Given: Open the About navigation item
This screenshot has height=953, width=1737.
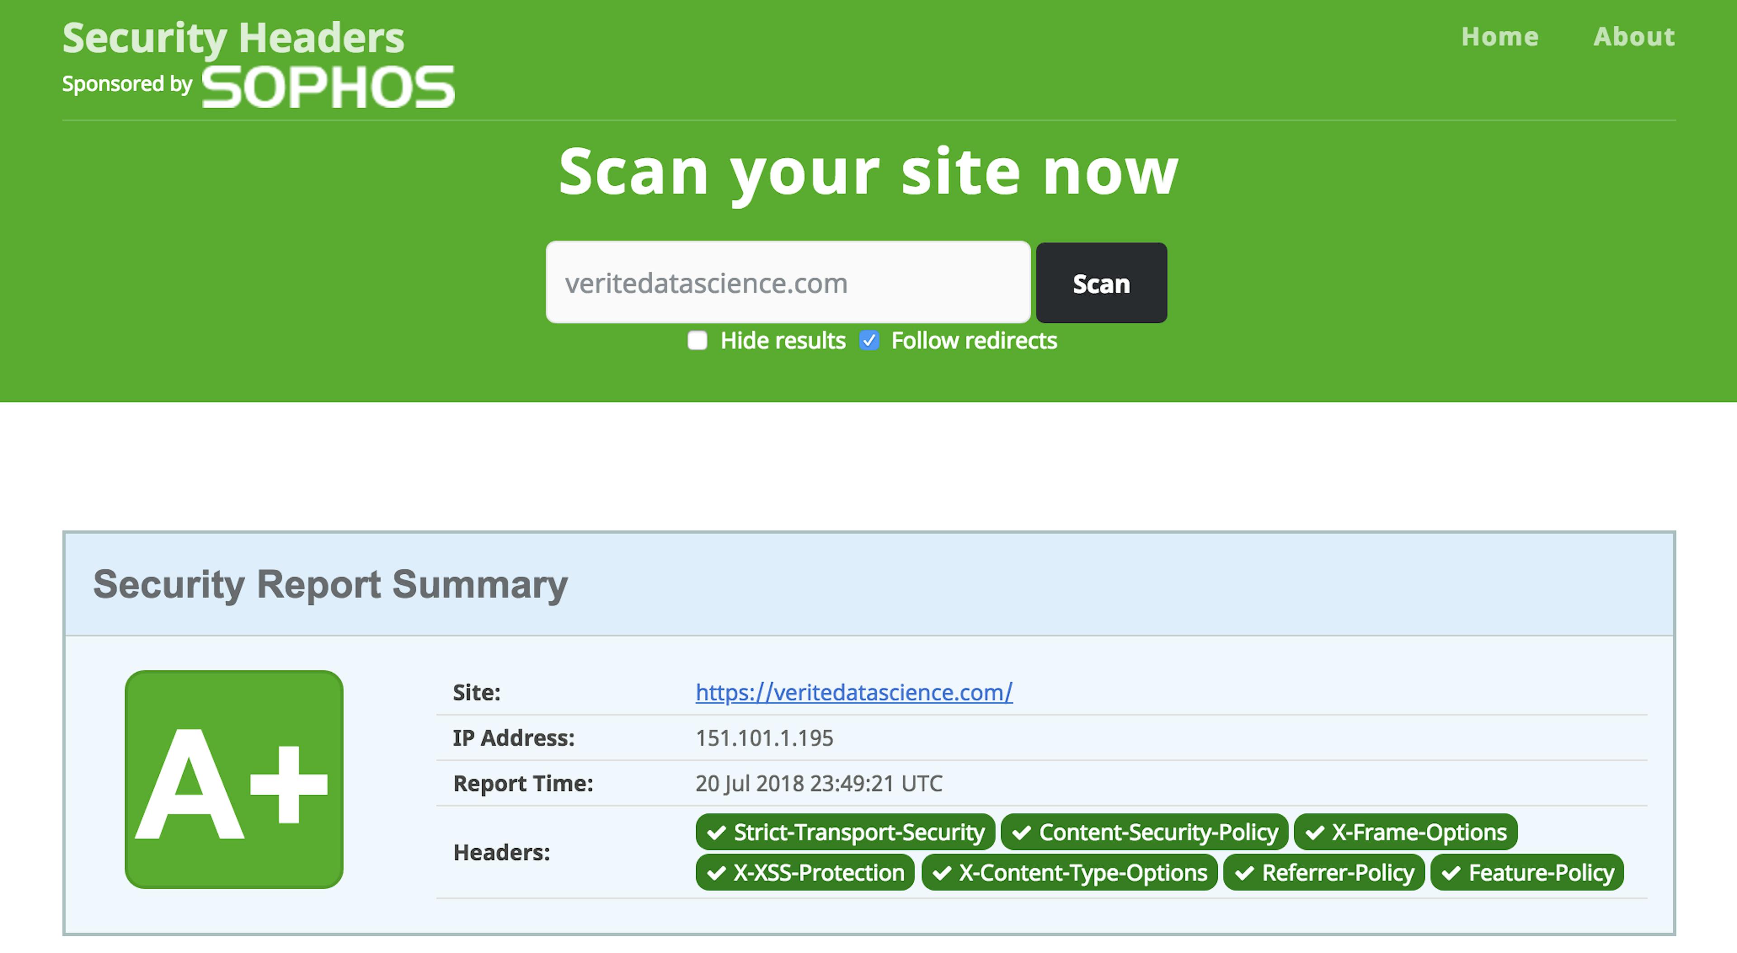Looking at the screenshot, I should click(1633, 37).
